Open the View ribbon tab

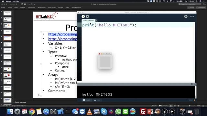67,8
